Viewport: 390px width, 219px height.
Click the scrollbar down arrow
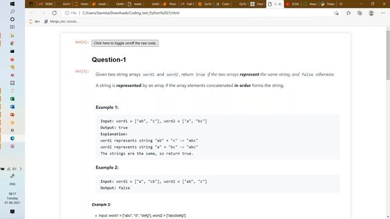[388, 217]
